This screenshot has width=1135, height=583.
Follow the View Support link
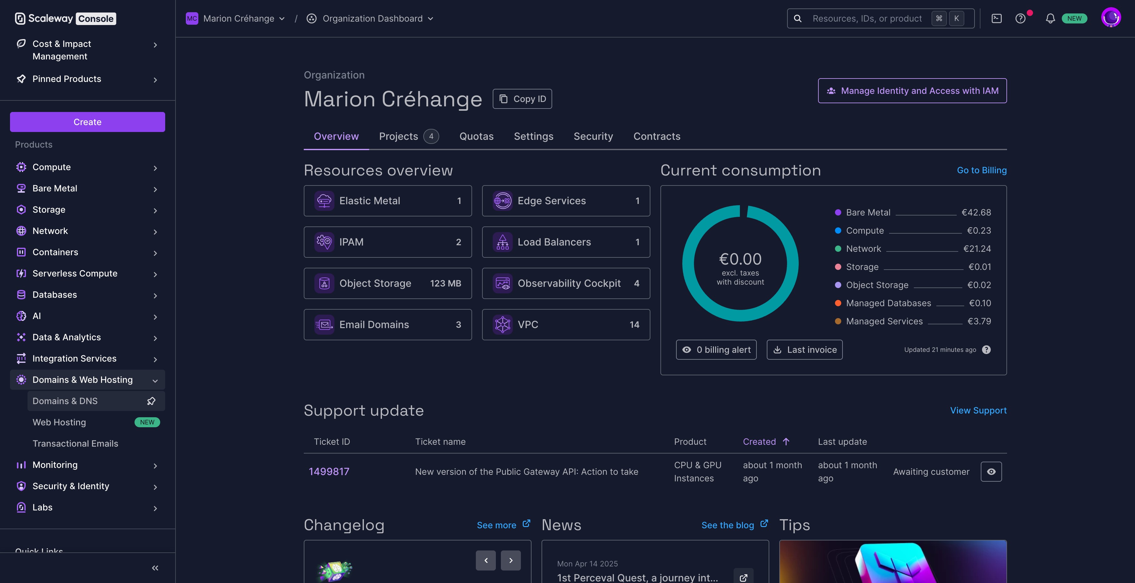tap(978, 410)
